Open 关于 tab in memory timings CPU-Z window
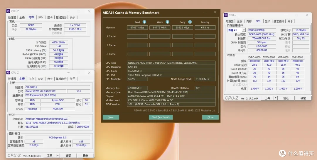This screenshot has width=317, height=160. (x=72, y=18)
